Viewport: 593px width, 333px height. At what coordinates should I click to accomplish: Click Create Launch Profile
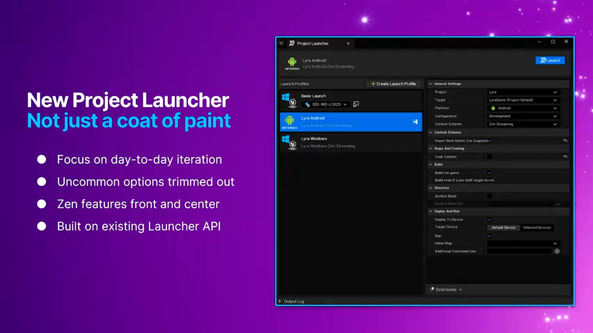[x=393, y=84]
